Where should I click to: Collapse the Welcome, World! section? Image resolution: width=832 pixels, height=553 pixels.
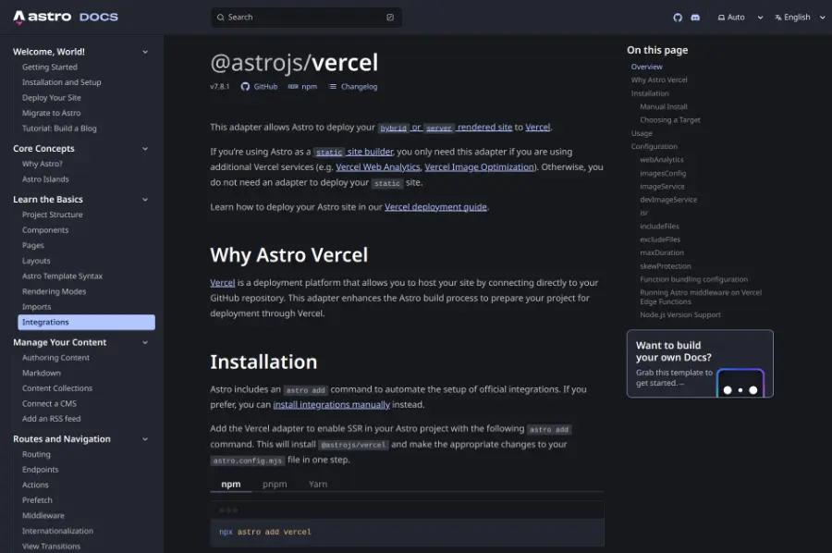[x=145, y=52]
